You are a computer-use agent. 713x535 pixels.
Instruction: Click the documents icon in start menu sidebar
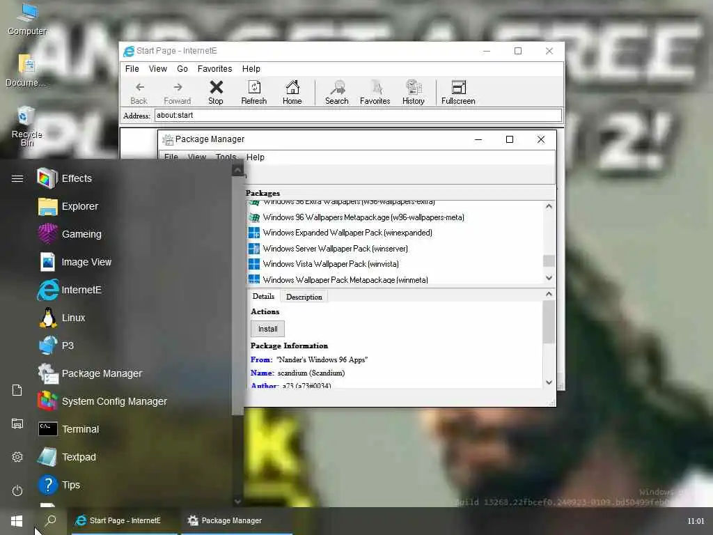[x=17, y=390]
